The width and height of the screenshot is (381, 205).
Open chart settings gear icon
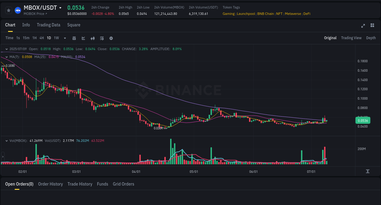click(111, 38)
